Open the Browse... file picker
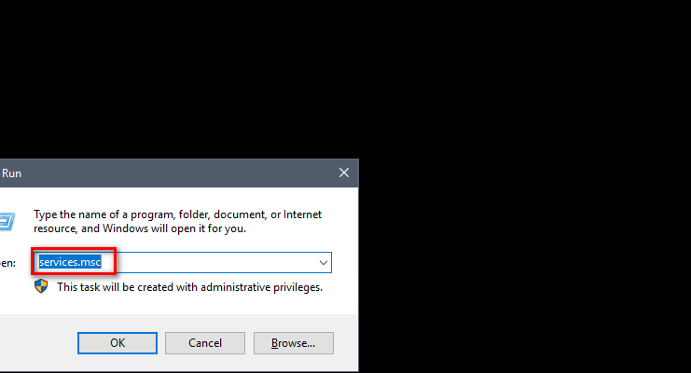Viewport: 691px width, 373px height. (294, 343)
